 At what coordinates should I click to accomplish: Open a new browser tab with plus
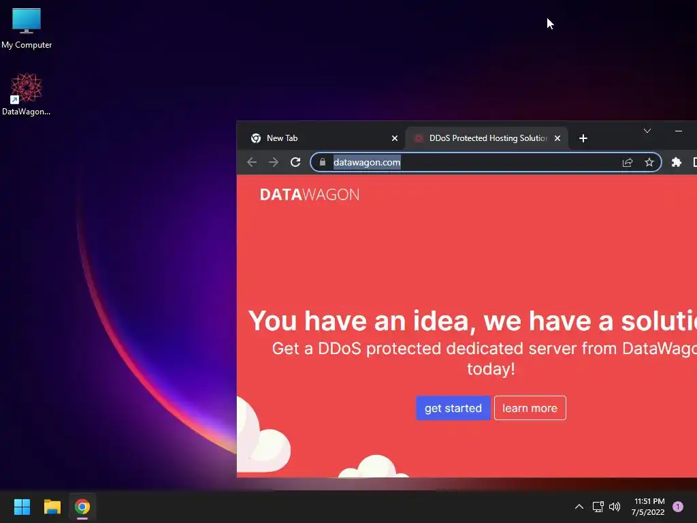tap(583, 138)
